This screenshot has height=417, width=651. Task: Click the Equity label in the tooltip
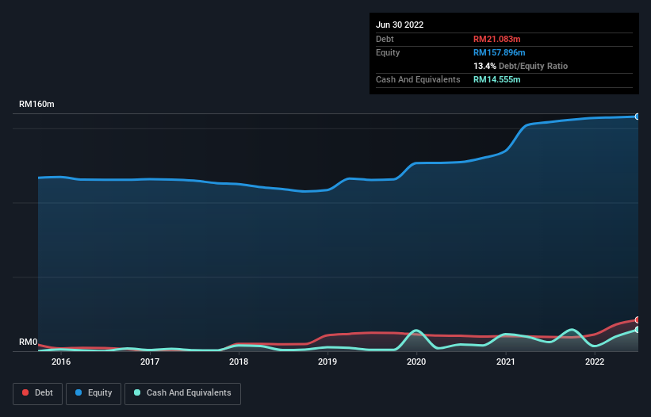click(x=388, y=52)
